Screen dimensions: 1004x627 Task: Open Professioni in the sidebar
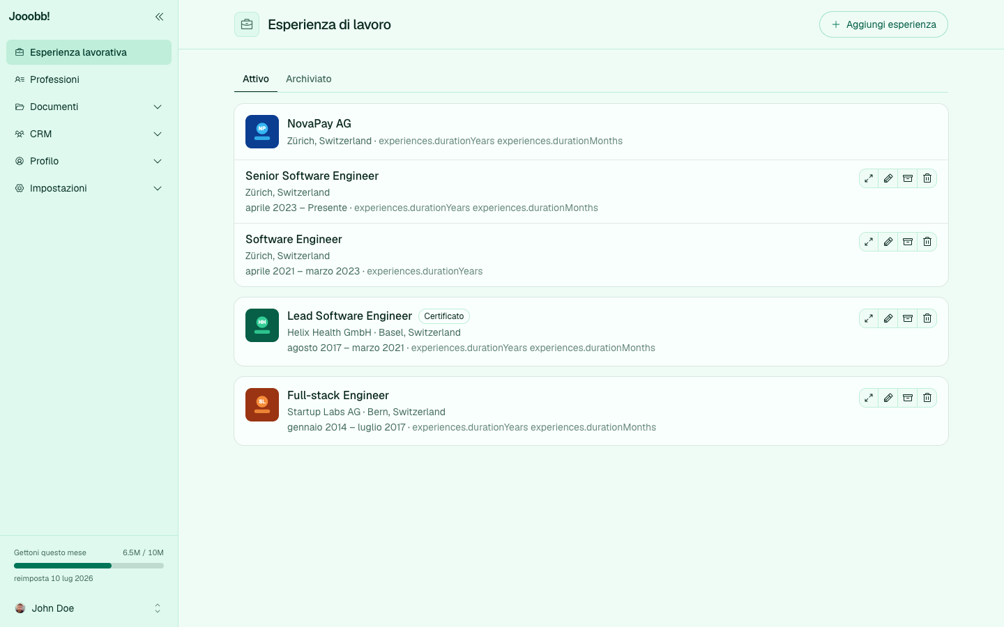click(x=89, y=79)
